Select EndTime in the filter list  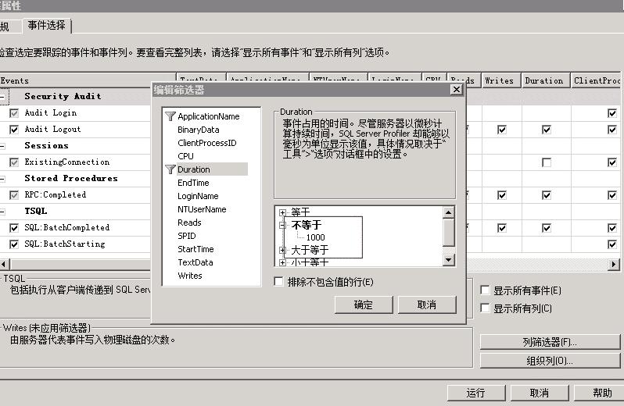(193, 183)
